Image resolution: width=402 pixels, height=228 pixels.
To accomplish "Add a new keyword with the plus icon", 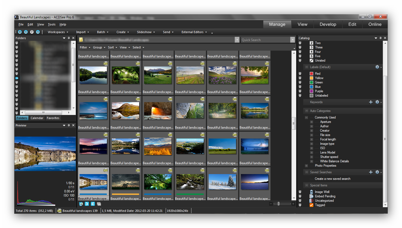I will click(371, 102).
